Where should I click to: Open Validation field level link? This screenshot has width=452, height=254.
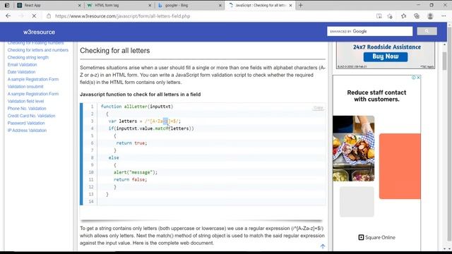25,101
